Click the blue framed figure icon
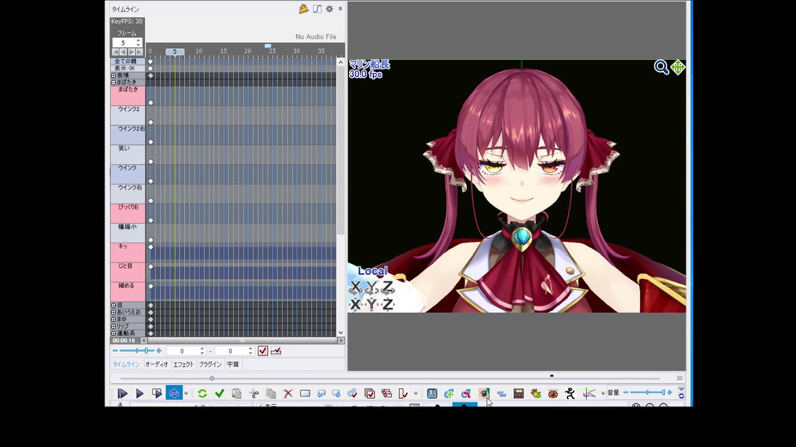The image size is (796, 447). tap(432, 393)
